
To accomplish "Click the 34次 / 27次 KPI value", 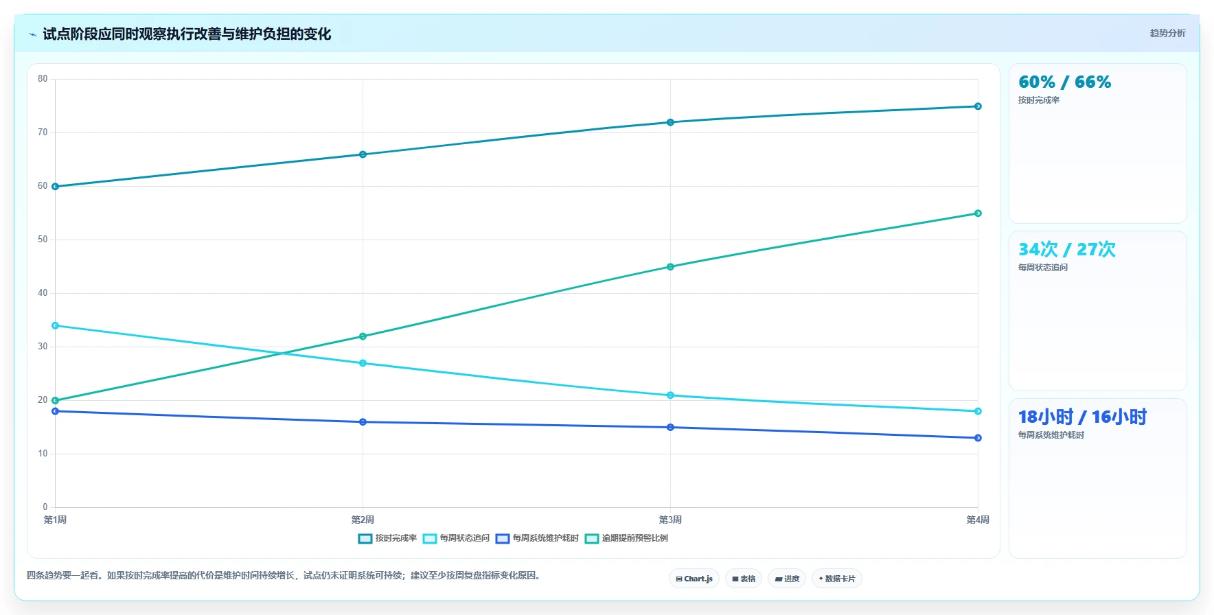I will pos(1067,250).
